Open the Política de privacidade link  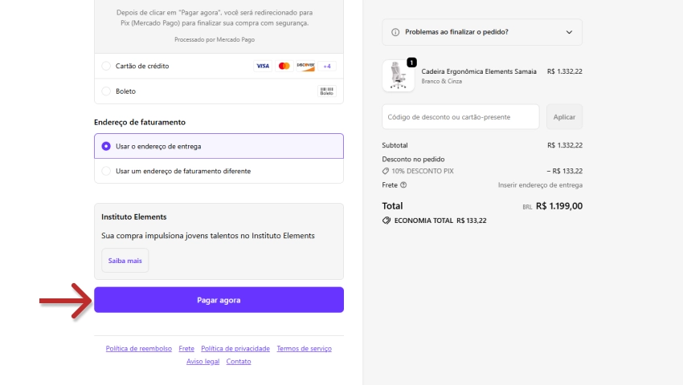(x=235, y=348)
